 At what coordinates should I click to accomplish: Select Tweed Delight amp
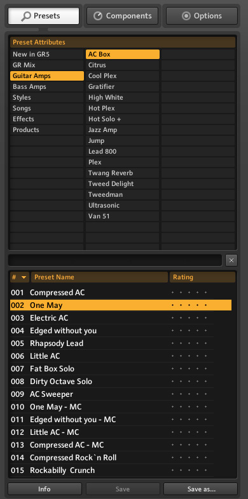coord(122,184)
